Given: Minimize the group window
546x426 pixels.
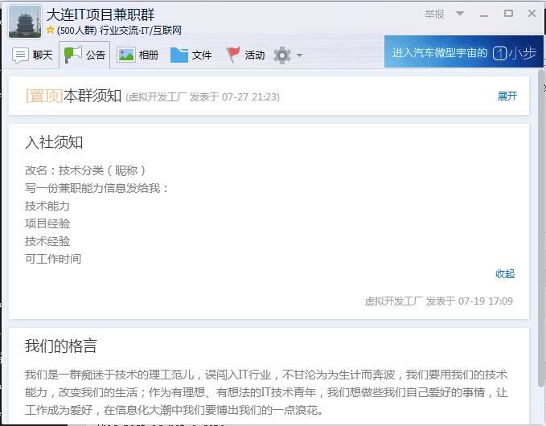Looking at the screenshot, I should coord(484,14).
